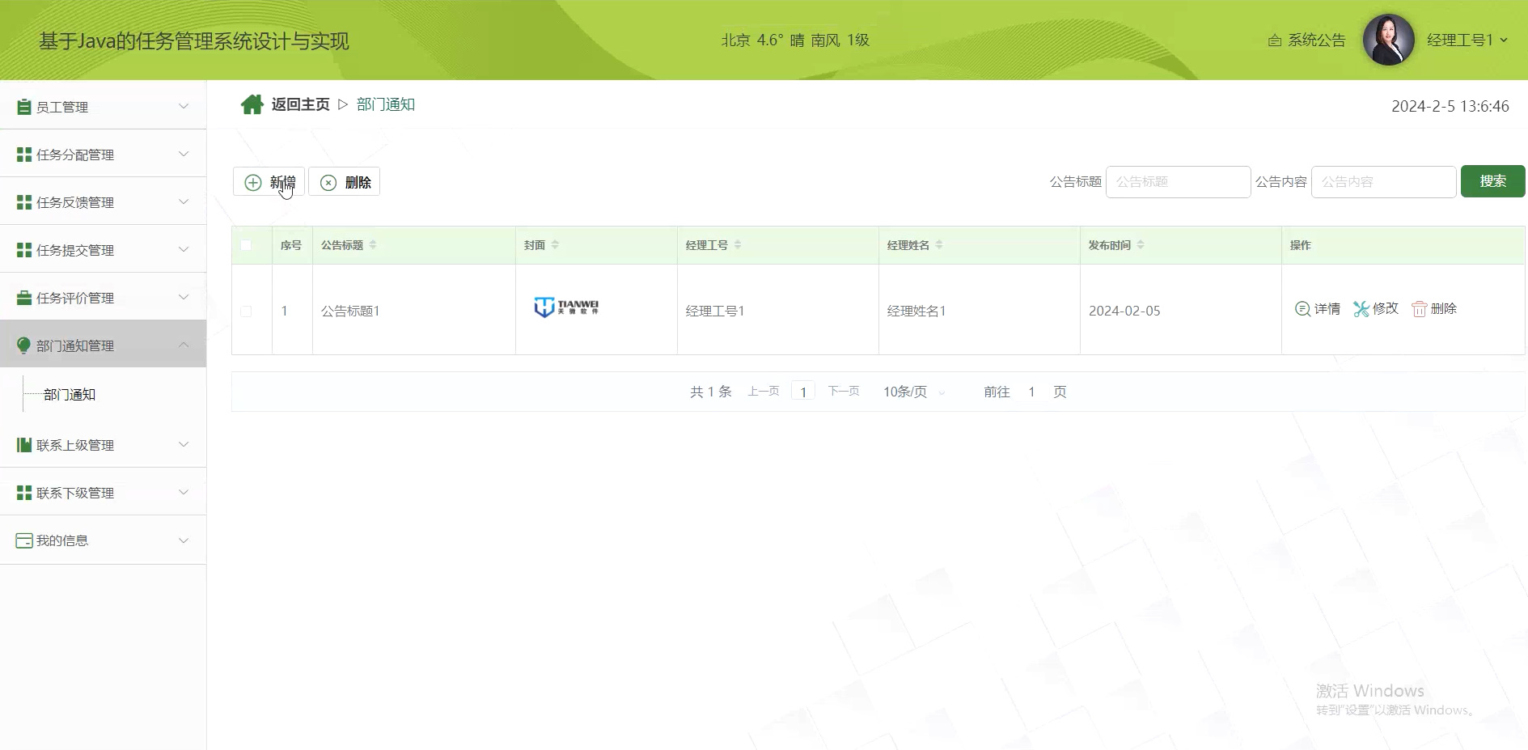The width and height of the screenshot is (1528, 750).
Task: Focus the 前往 page jump input
Action: [x=1032, y=392]
